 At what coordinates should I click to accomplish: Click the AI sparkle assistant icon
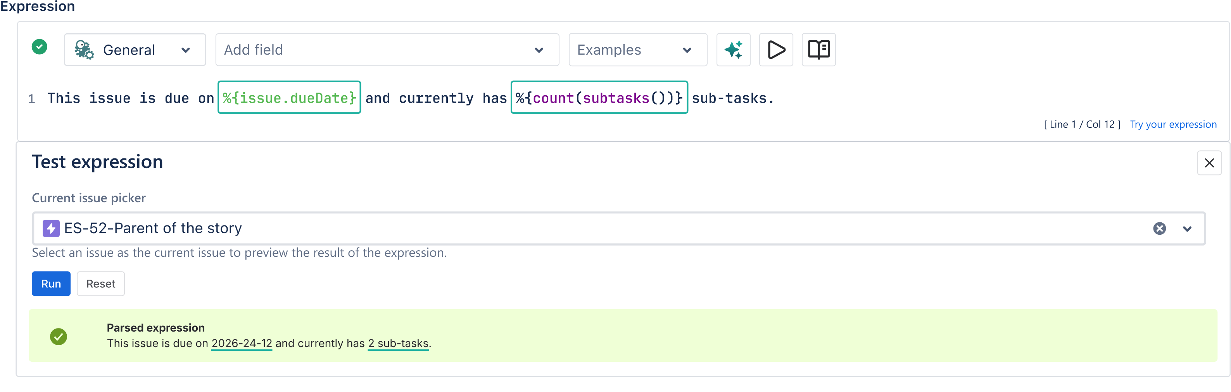click(733, 50)
